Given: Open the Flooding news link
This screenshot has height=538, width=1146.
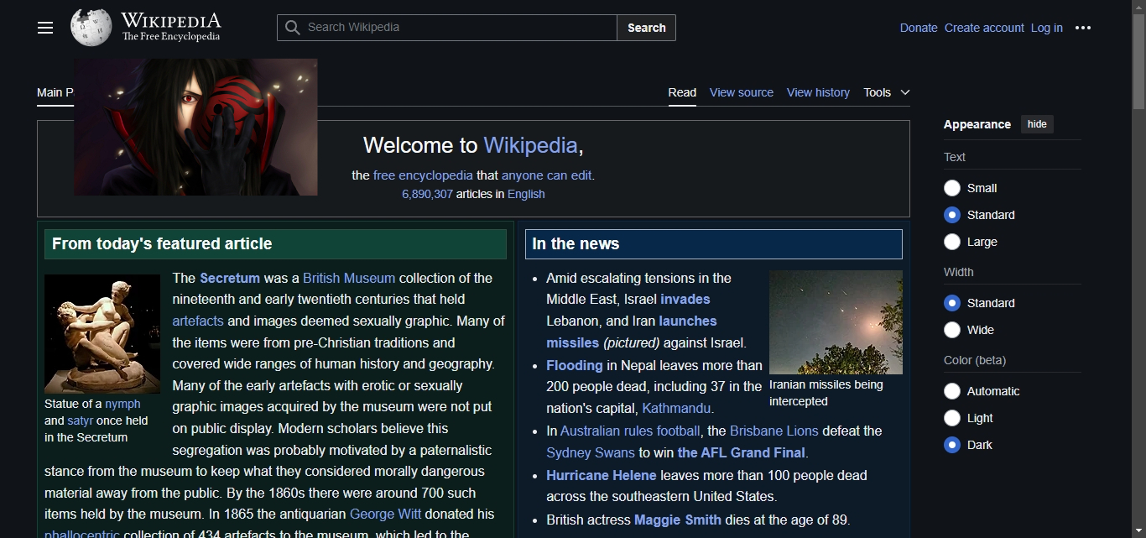Looking at the screenshot, I should (575, 365).
